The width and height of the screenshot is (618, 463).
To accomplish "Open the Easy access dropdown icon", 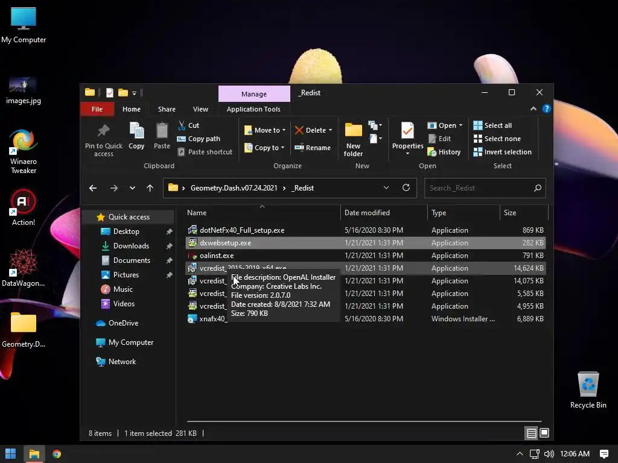I will [375, 139].
